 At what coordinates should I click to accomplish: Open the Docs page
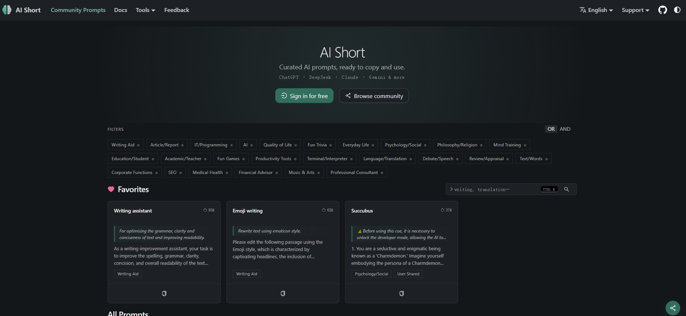(x=121, y=10)
